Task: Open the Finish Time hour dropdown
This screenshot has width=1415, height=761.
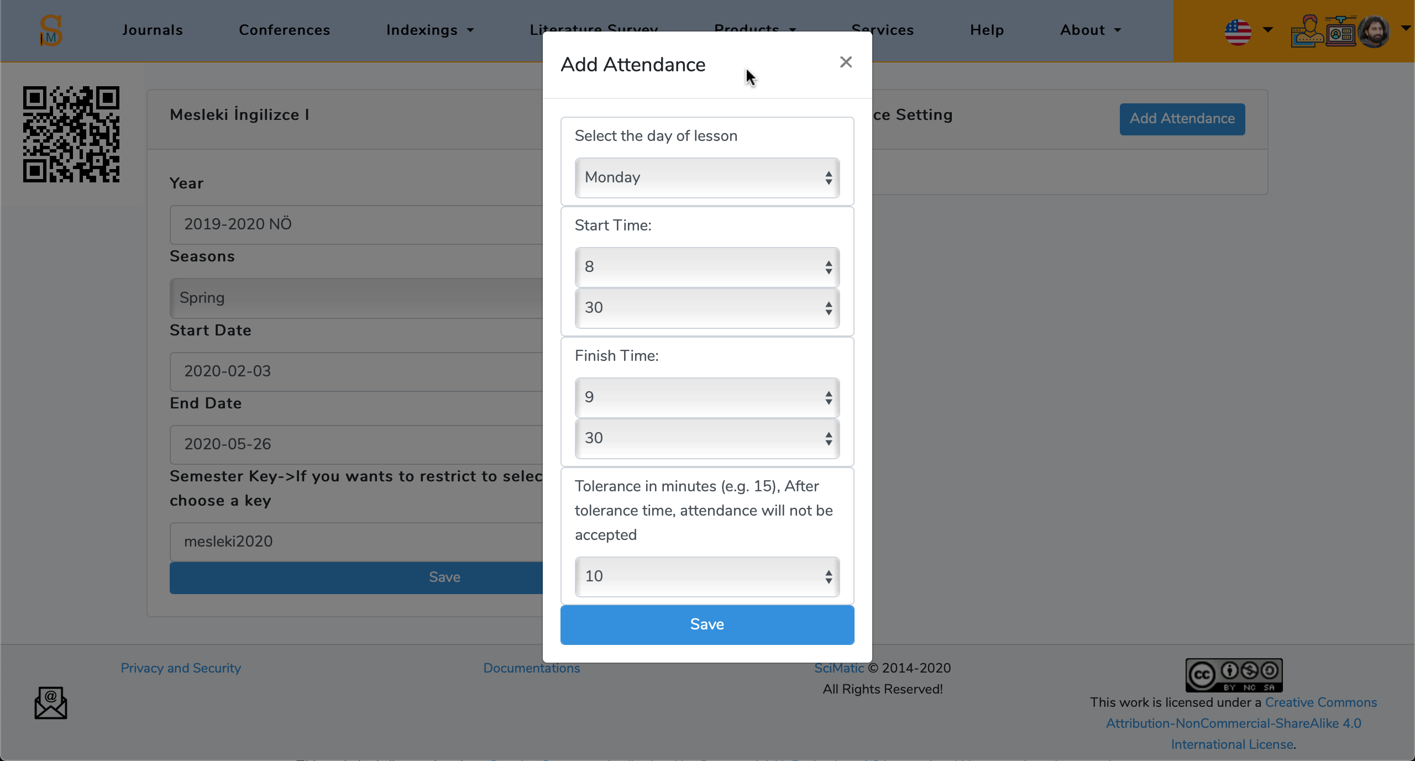Action: click(707, 397)
